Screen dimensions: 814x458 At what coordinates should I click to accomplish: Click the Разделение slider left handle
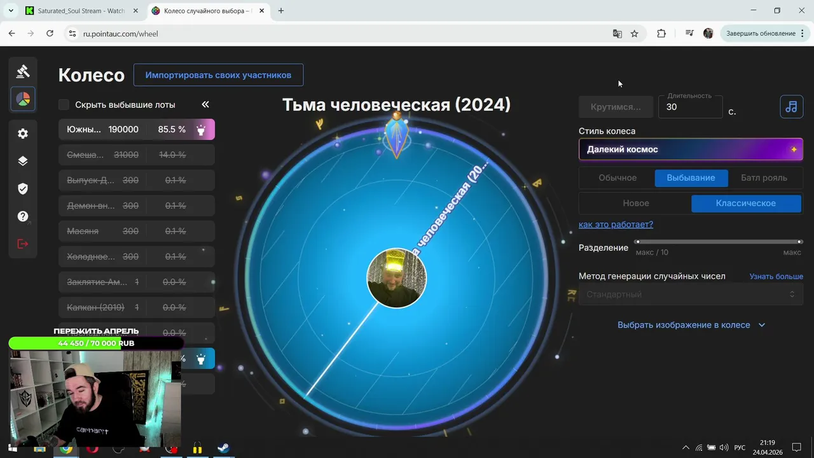pyautogui.click(x=637, y=242)
